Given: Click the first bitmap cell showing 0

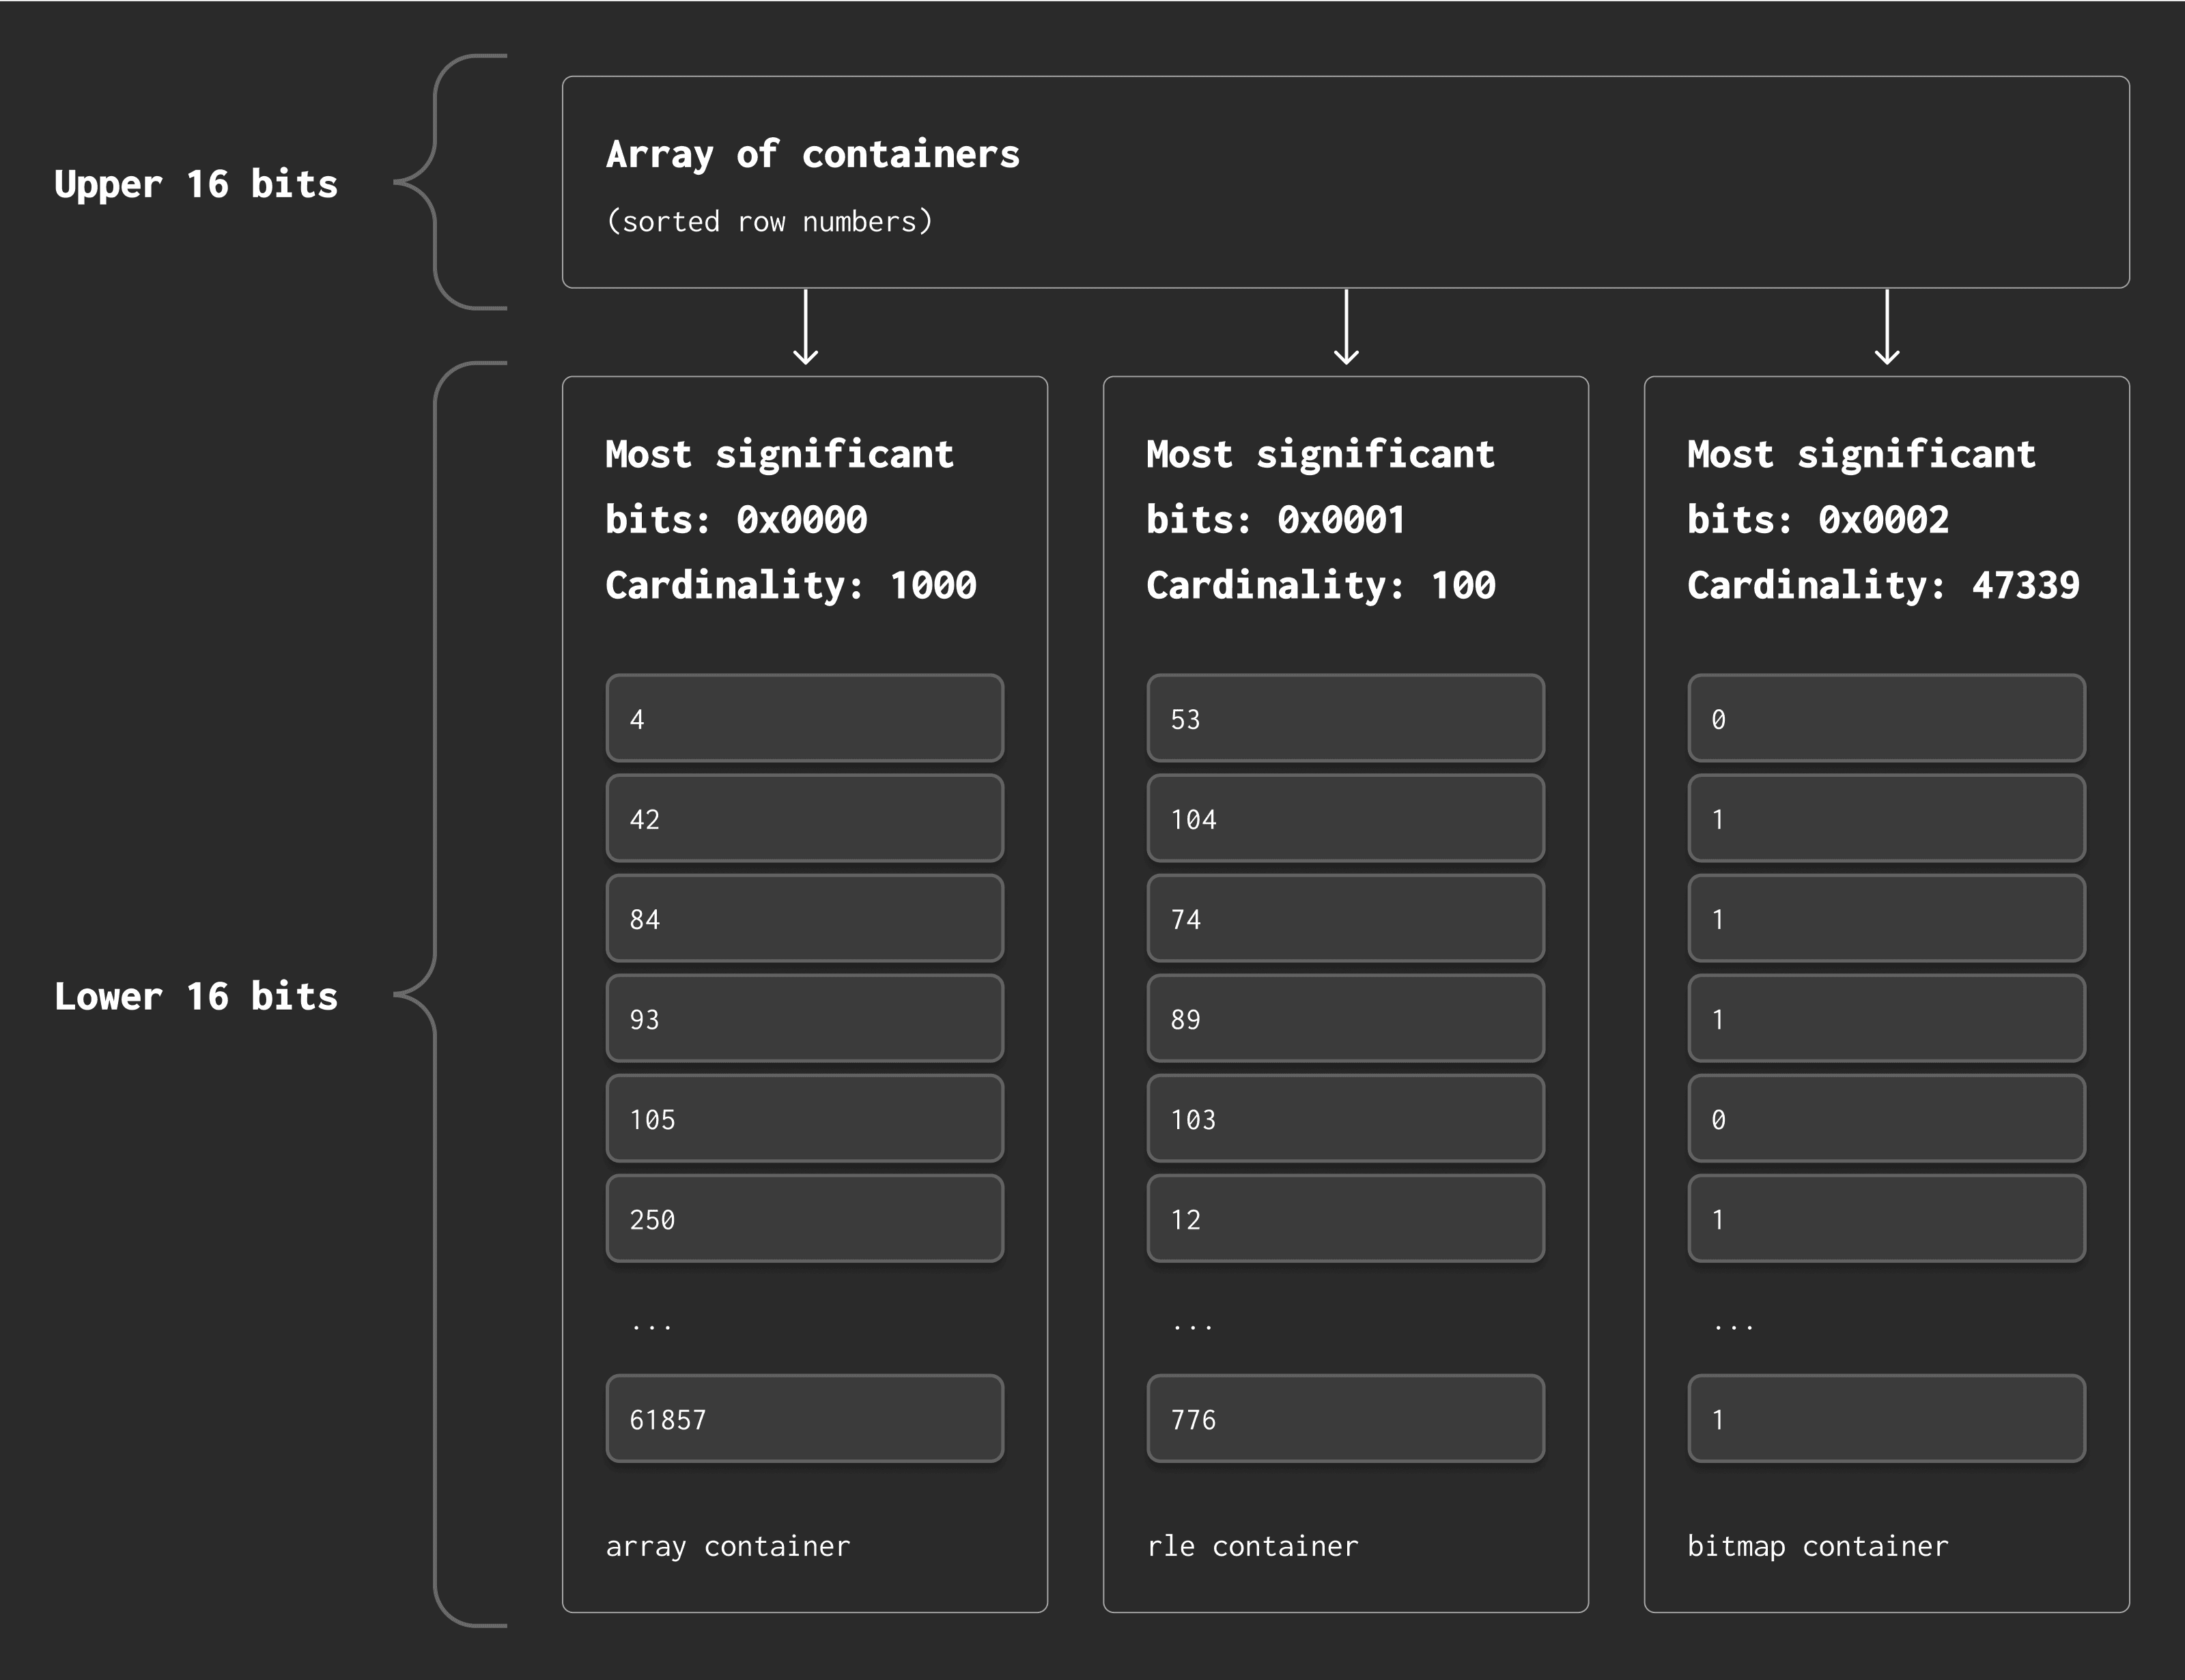Looking at the screenshot, I should (1886, 718).
